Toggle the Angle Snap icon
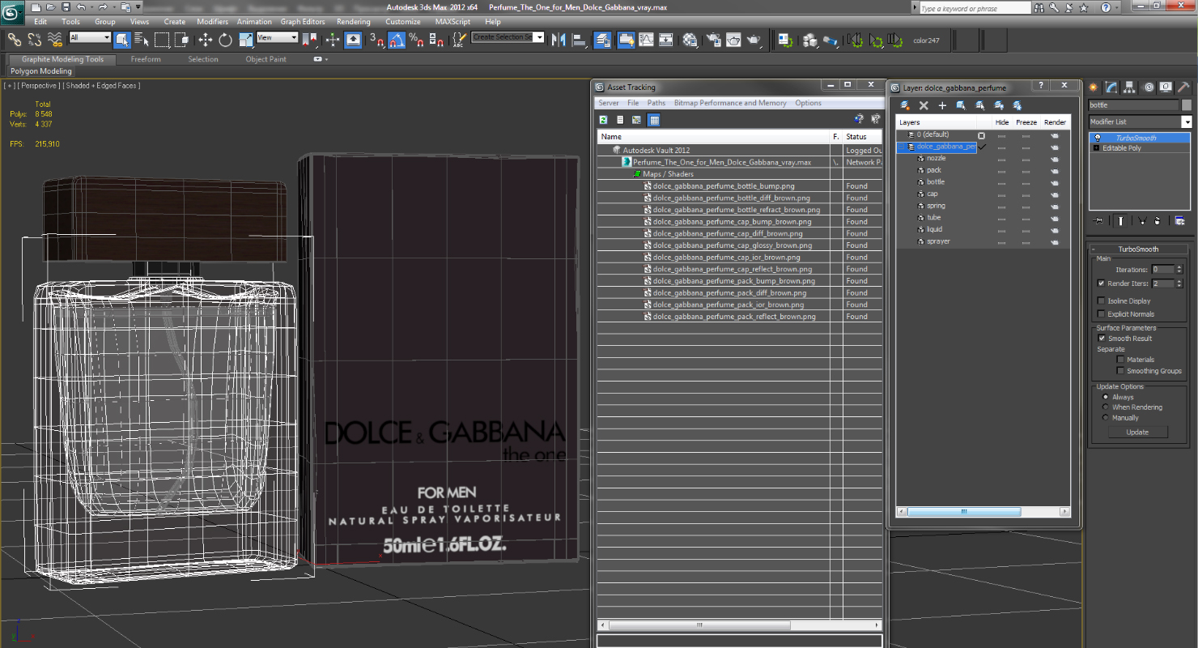This screenshot has width=1198, height=648. pyautogui.click(x=397, y=40)
